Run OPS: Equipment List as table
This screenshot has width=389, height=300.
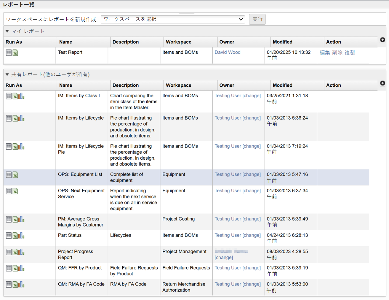click(9, 175)
